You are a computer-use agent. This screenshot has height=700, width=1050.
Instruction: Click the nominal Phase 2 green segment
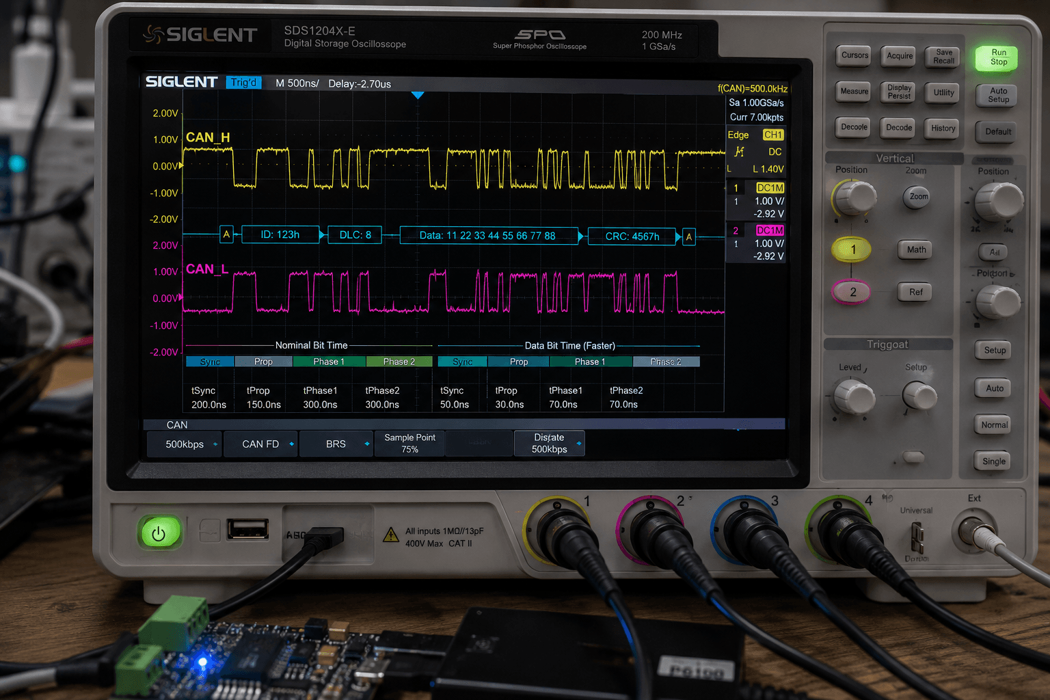tap(399, 362)
